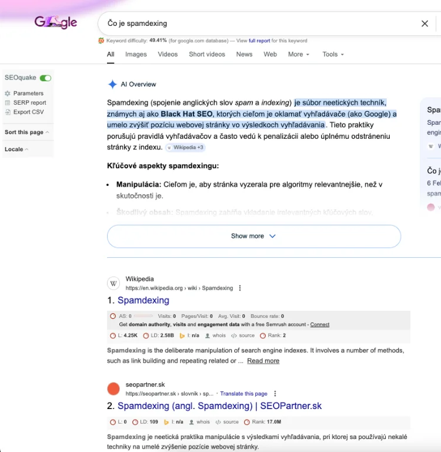The height and width of the screenshot is (452, 441).
Task: Open three-dot menu for seopartner.sk result
Action: (275, 394)
